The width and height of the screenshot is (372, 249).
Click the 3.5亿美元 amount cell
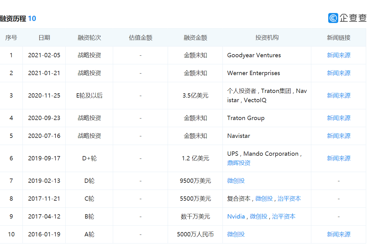[x=195, y=96]
